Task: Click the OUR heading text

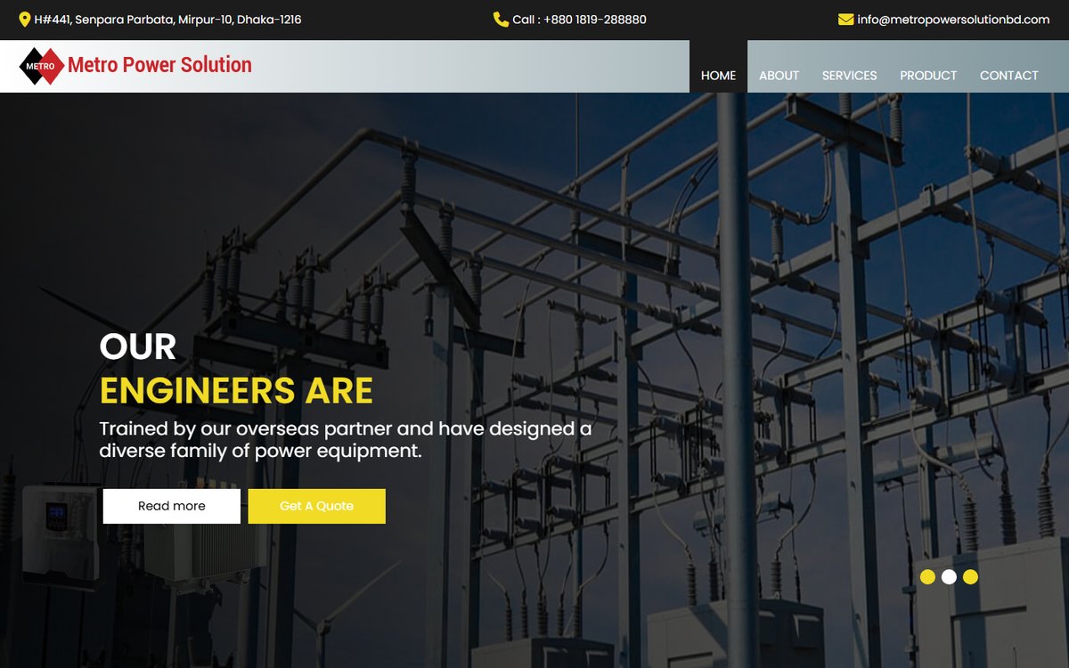Action: click(x=138, y=346)
